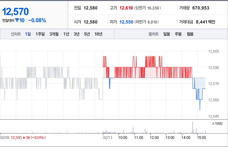This screenshot has height=147, width=228.
Task: Show the 주봉 weekly candle chart
Action: 178,34
